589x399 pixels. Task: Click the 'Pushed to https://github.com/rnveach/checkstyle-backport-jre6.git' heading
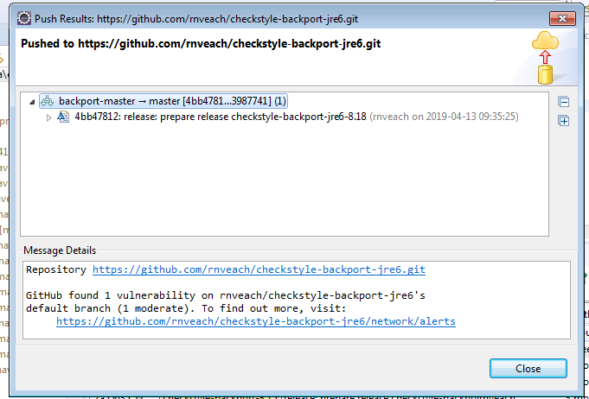click(x=201, y=43)
